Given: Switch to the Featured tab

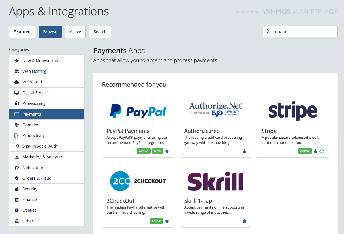Looking at the screenshot, I should (x=22, y=32).
